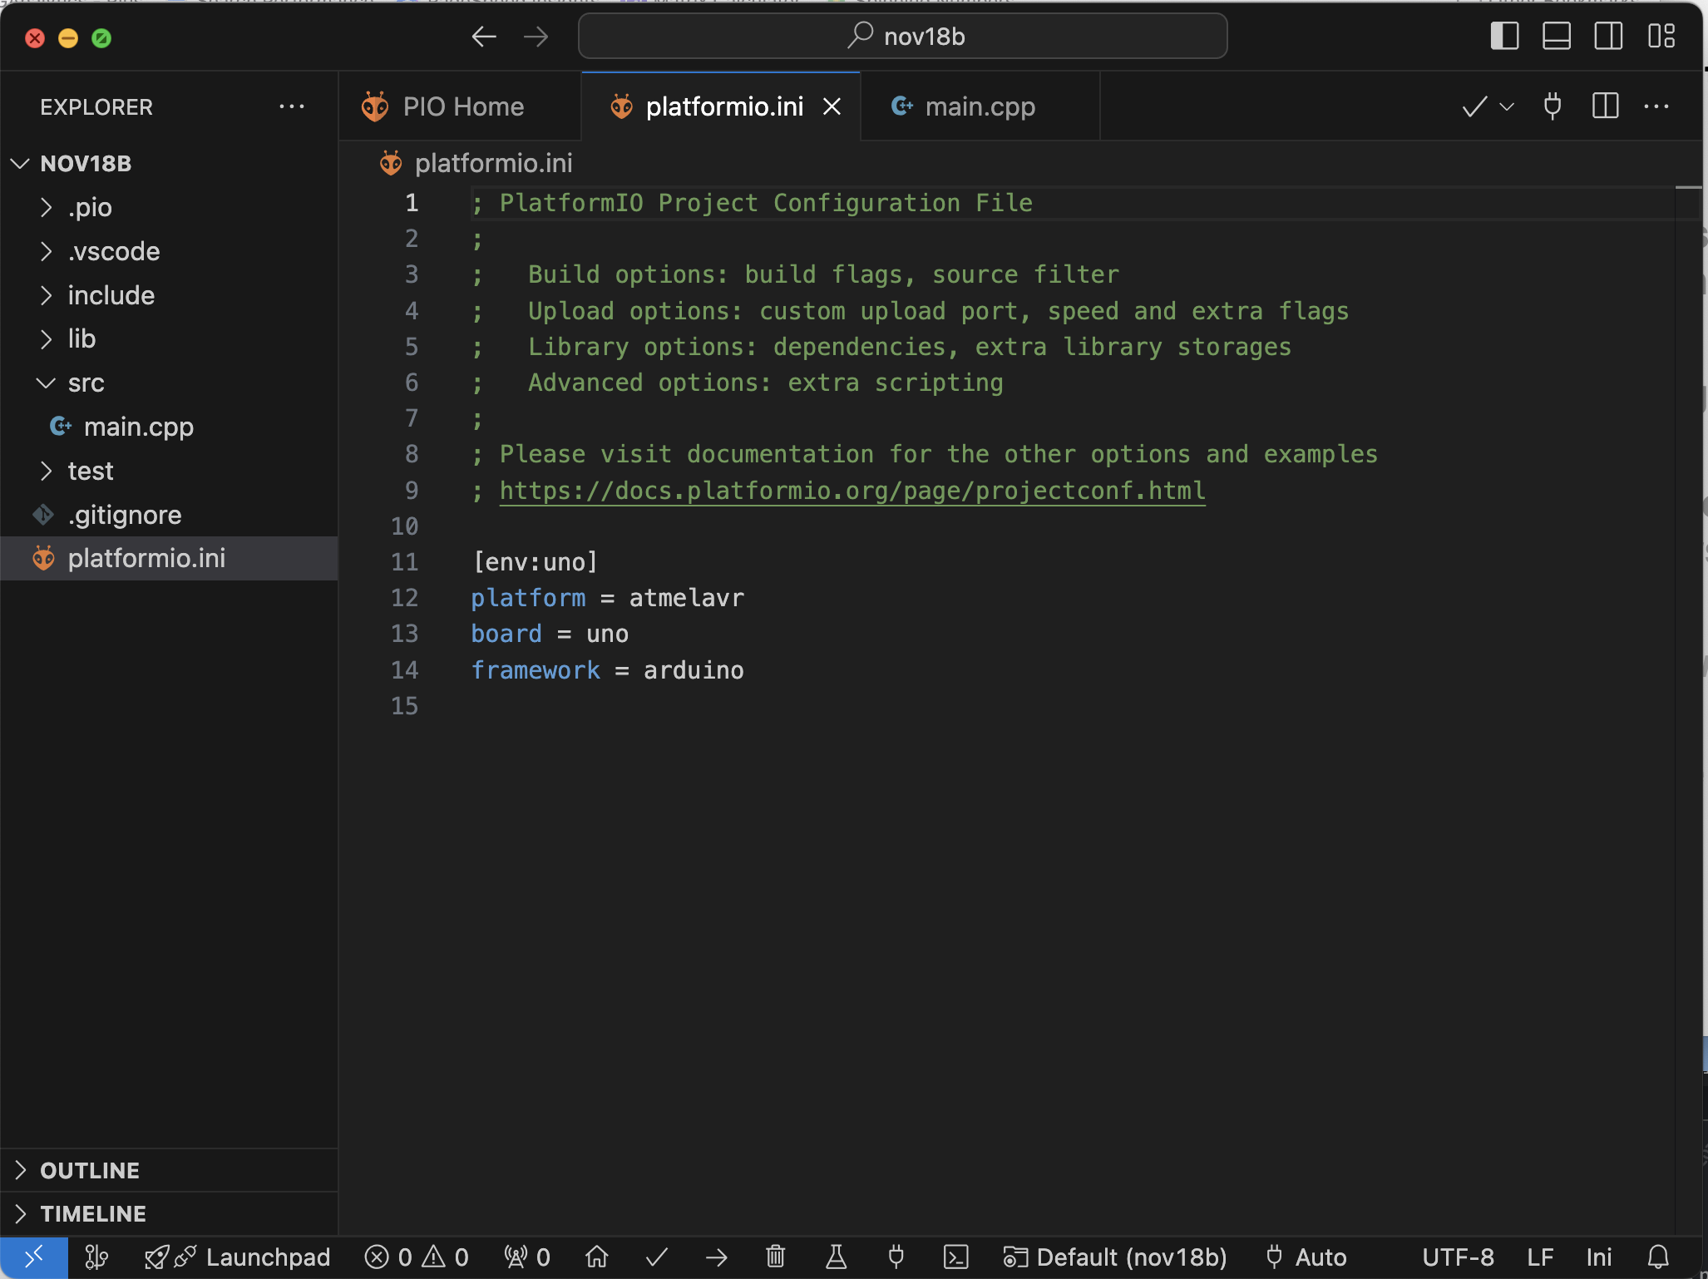Open PlatformIO terminal icon in status bar
Screen dimensions: 1708x1279
(955, 1257)
